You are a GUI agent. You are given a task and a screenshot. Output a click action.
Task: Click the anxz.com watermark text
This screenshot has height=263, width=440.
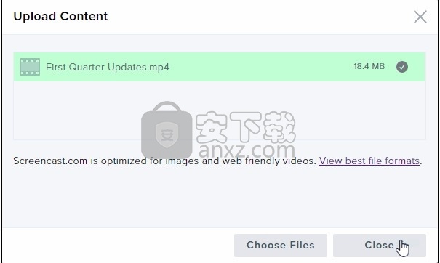(x=247, y=150)
